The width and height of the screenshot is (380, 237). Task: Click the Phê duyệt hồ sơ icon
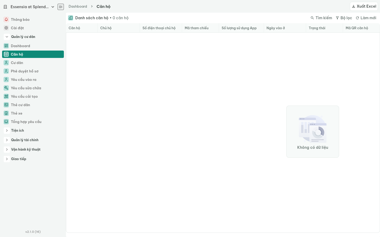click(6, 71)
